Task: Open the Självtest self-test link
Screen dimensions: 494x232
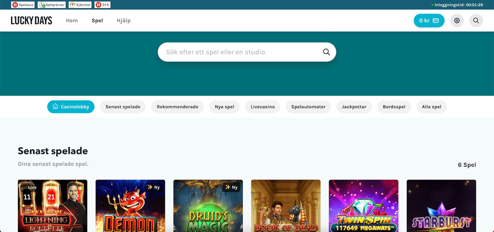Action: point(80,5)
